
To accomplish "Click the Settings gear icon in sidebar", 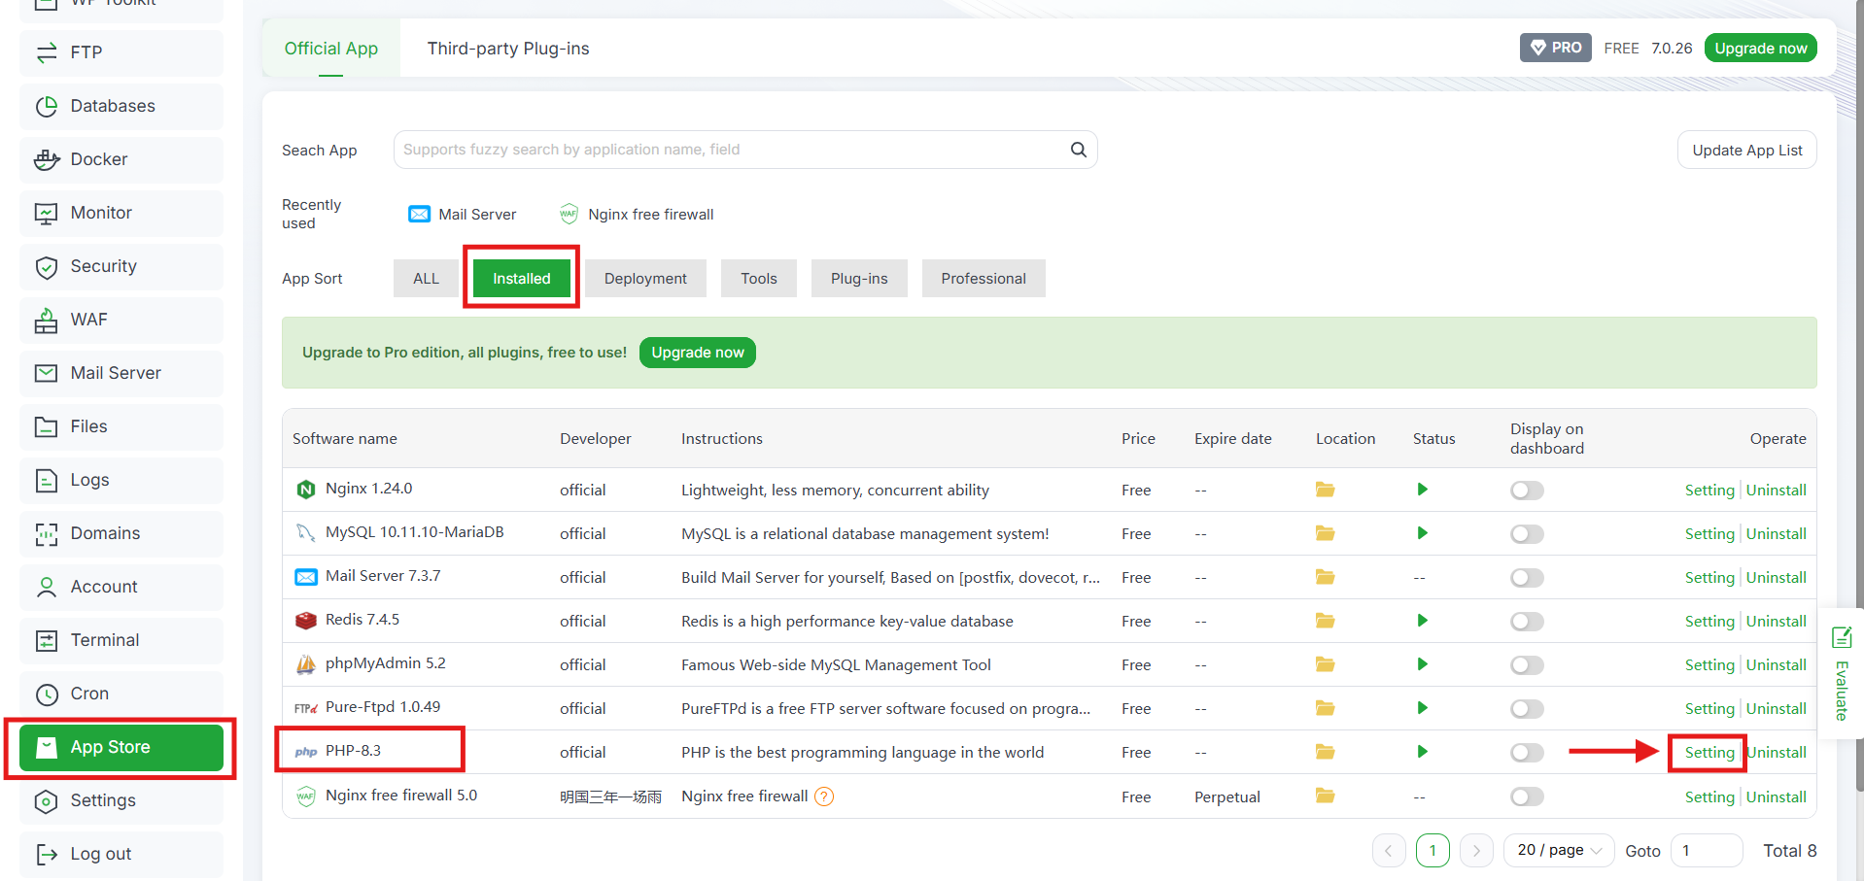I will point(46,800).
